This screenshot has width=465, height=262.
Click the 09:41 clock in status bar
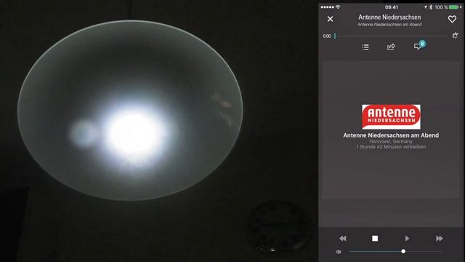pos(392,7)
